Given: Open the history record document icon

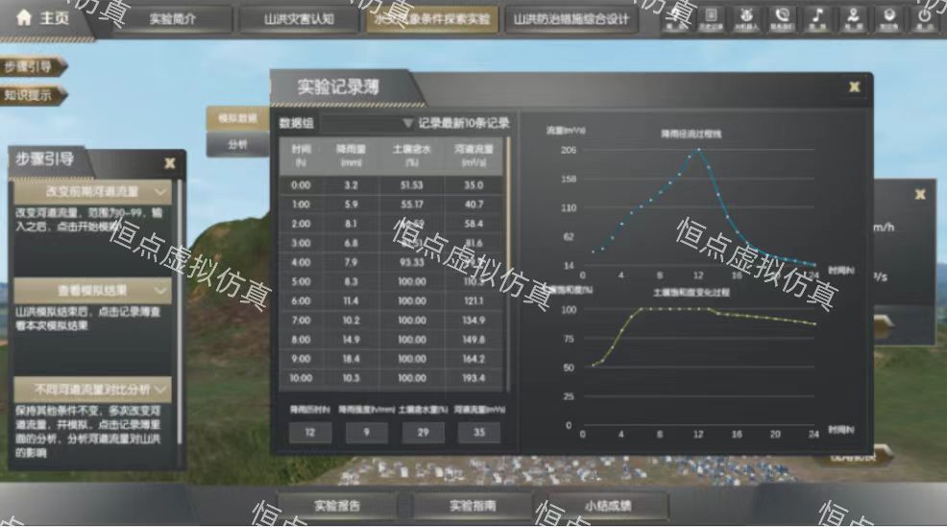Looking at the screenshot, I should coord(711,16).
